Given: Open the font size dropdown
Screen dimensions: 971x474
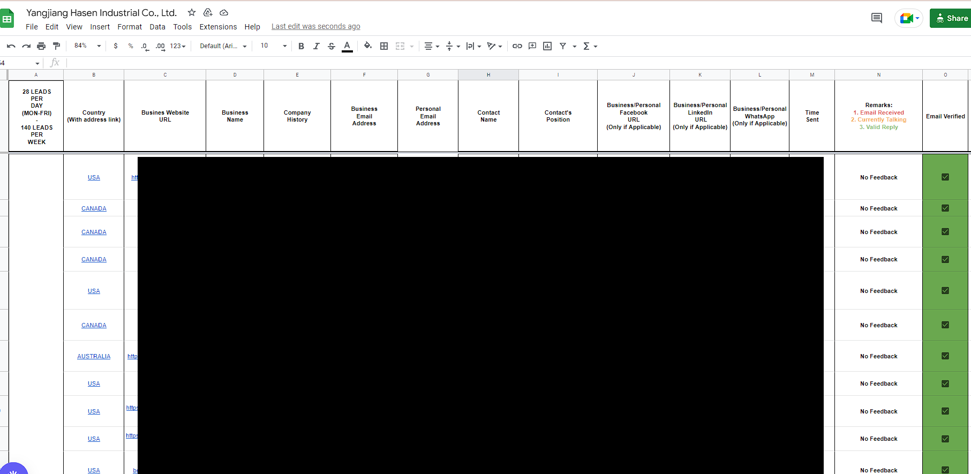Looking at the screenshot, I should pos(274,46).
